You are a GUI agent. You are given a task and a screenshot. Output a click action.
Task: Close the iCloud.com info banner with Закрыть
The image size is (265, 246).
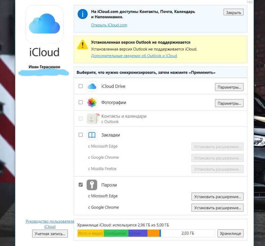coord(234,12)
